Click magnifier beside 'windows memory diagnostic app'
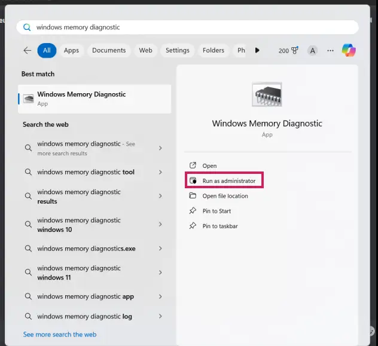This screenshot has height=346, width=378. point(28,296)
